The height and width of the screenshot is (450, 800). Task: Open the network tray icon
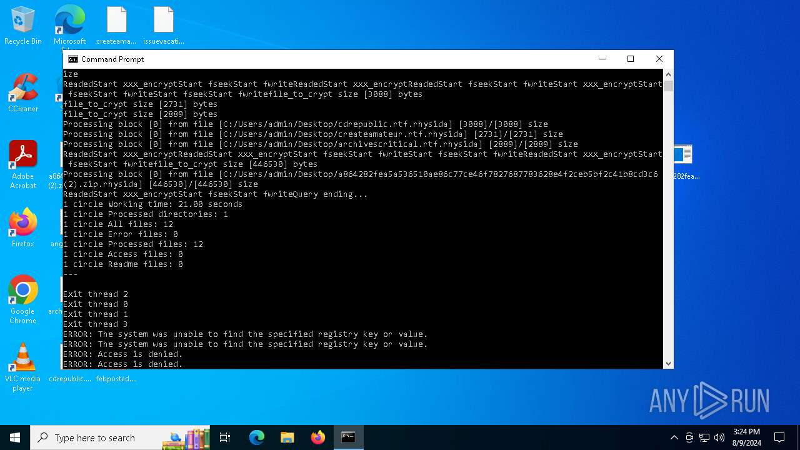point(704,437)
